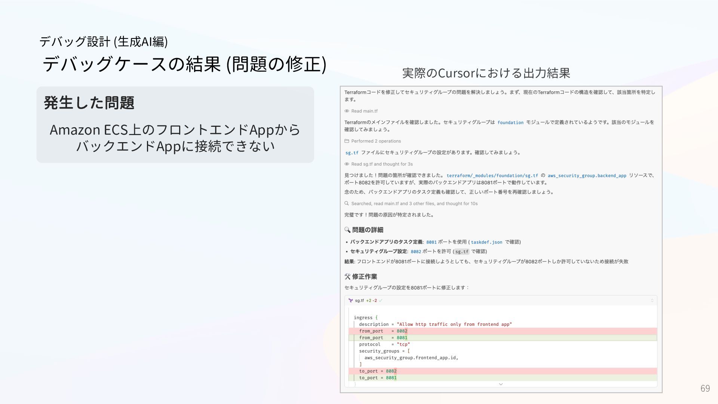Screen dimensions: 718x404
Task: Click the magnifier emoji before 問題の詳細
Action: (347, 230)
